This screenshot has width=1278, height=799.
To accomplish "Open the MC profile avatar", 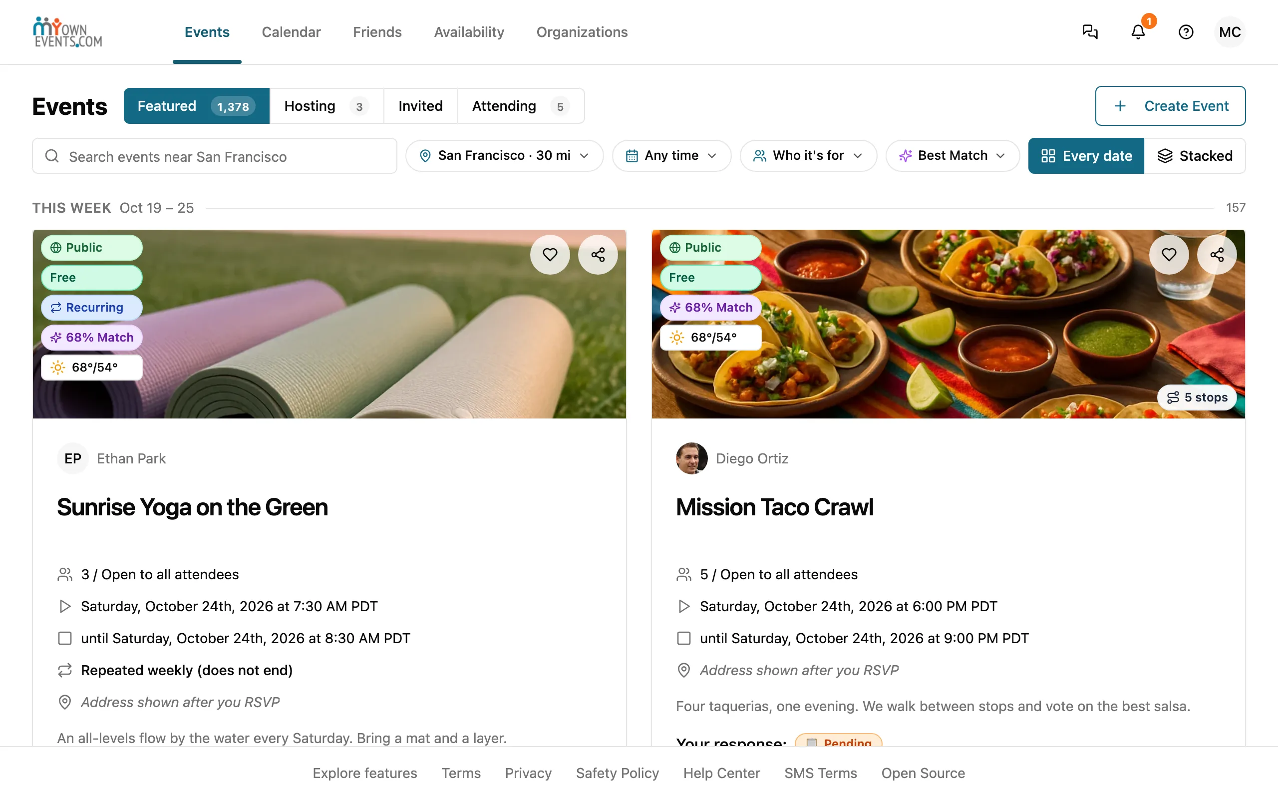I will (1230, 32).
